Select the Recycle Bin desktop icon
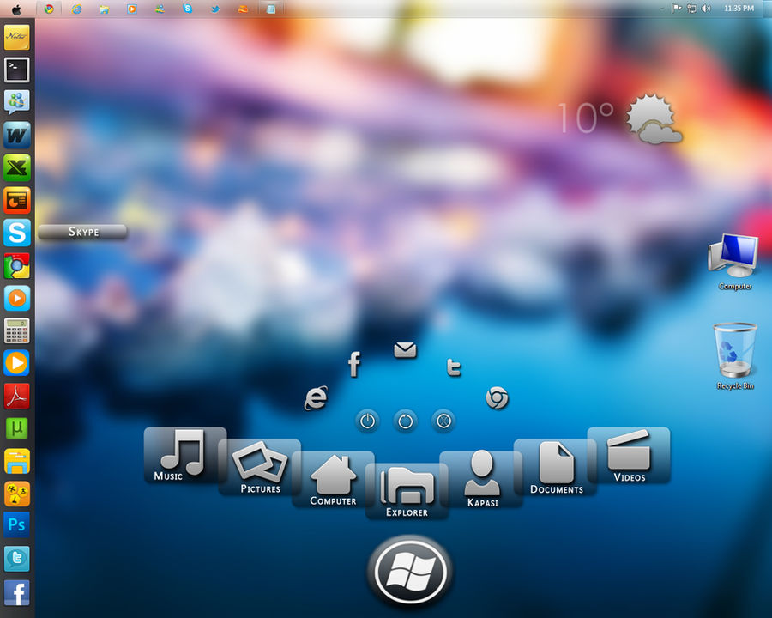Viewport: 772px width, 618px height. 734,357
